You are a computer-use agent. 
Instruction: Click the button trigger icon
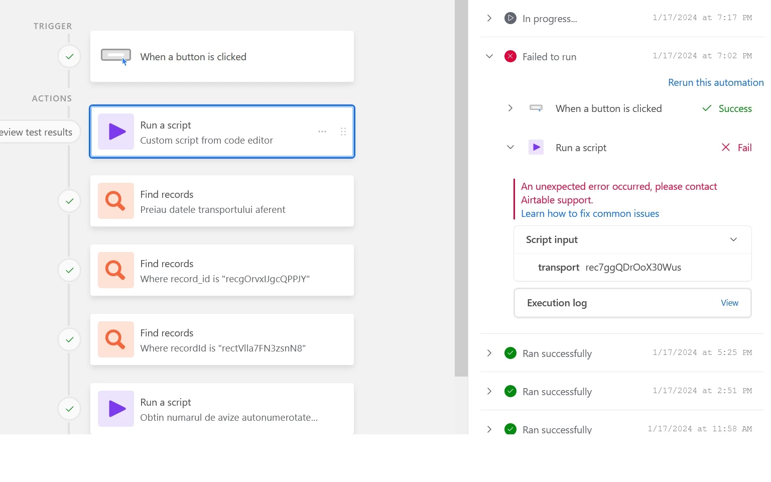(x=116, y=56)
